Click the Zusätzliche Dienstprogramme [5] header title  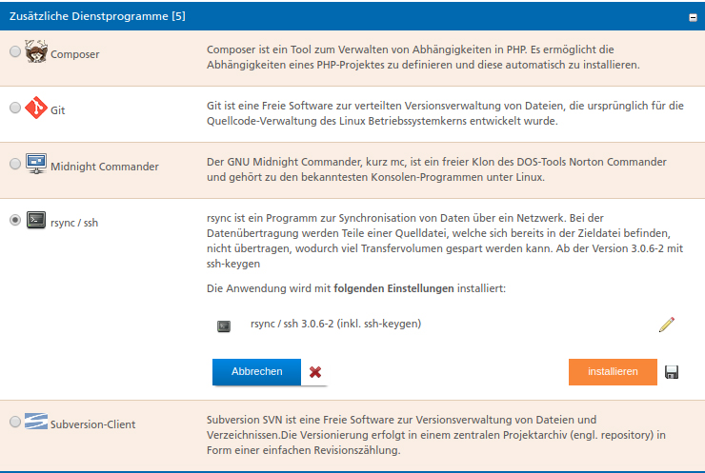tap(97, 16)
